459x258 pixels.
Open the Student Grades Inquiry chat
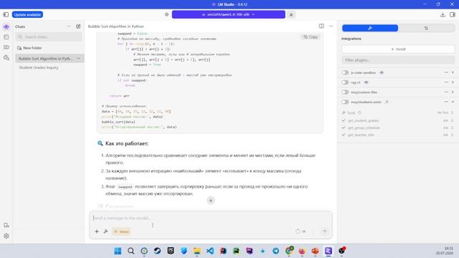coord(39,67)
